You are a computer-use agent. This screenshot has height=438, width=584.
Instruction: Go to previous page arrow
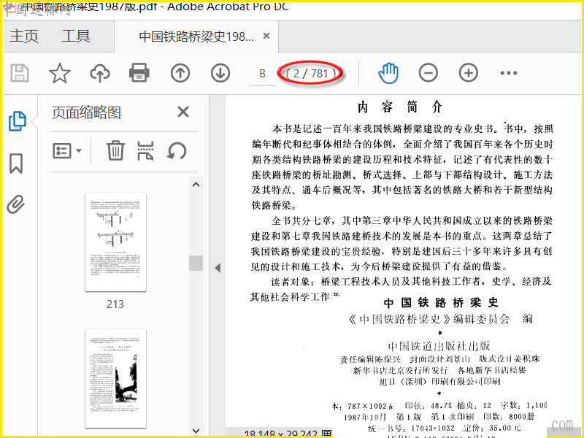point(180,73)
